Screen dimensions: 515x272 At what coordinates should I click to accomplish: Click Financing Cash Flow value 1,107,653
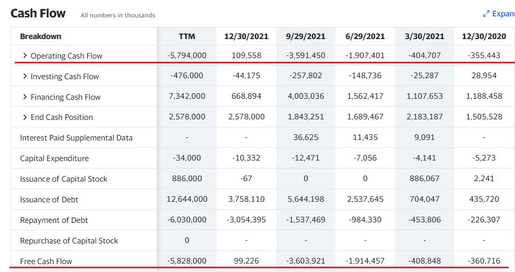[x=425, y=96]
